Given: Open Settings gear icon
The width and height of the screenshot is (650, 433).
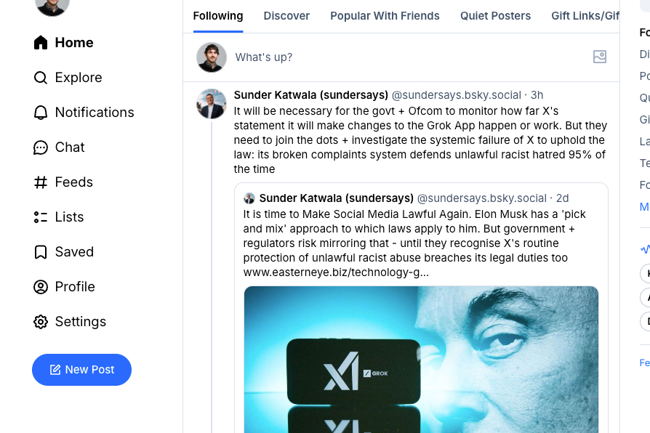Looking at the screenshot, I should point(41,322).
